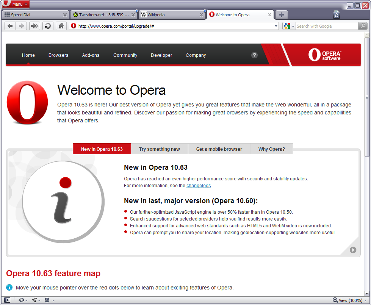The width and height of the screenshot is (371, 305).
Task: Close the Tweakers.net tab
Action: (x=133, y=15)
